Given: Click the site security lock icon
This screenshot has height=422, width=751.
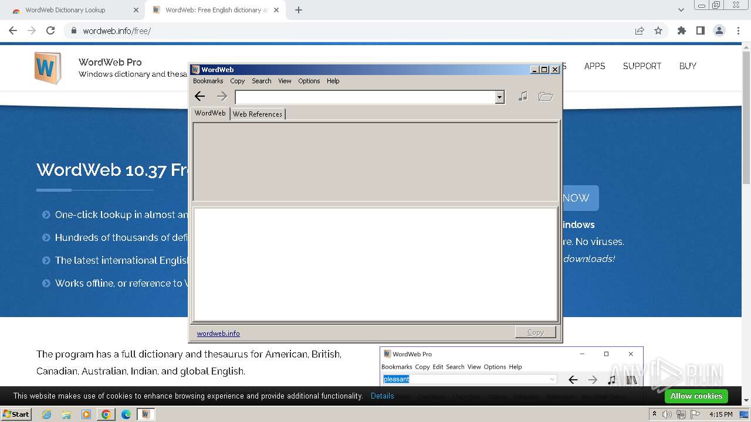Looking at the screenshot, I should (73, 30).
